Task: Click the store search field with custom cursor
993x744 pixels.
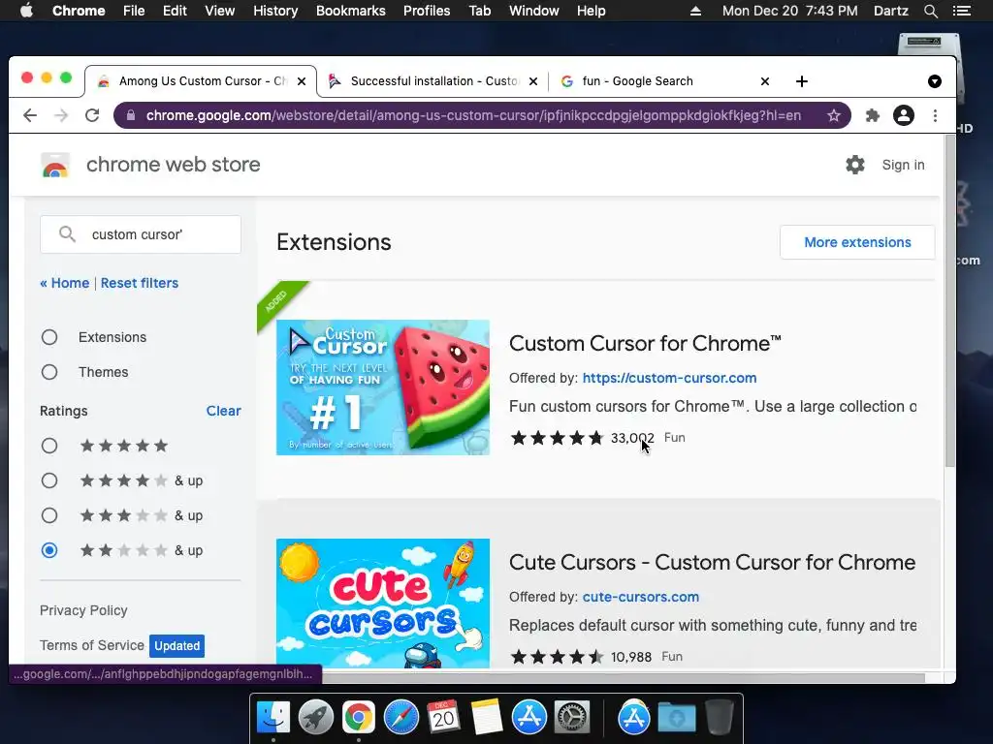Action: click(x=141, y=234)
